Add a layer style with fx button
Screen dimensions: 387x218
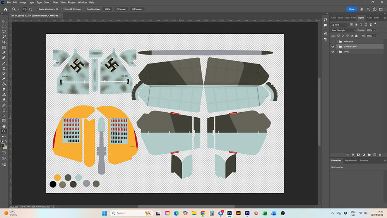(x=353, y=155)
